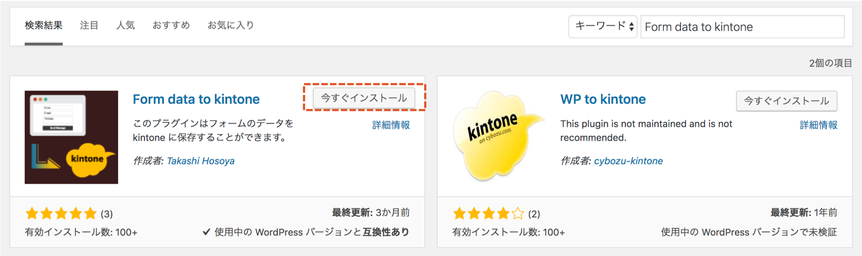Install the WP to kintone plugin

pos(786,100)
